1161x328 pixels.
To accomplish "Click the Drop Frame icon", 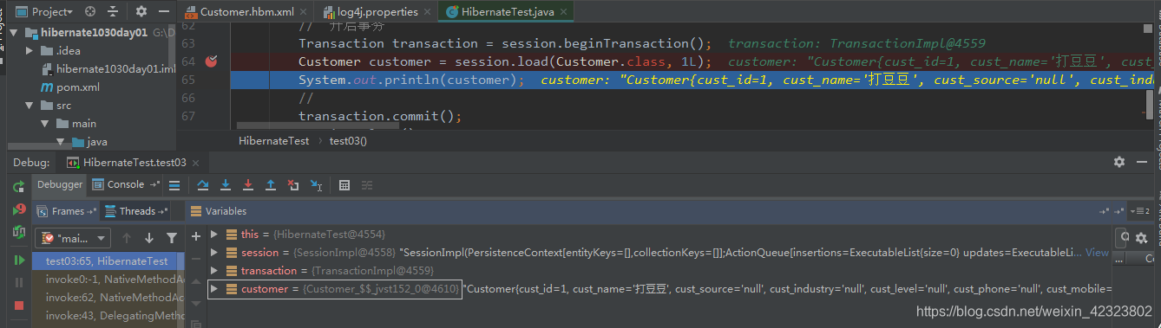I will tap(293, 185).
